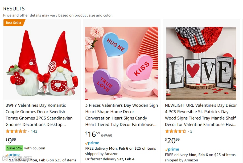The image size is (243, 163).
Task: Click the $16.59 price on the heart signs
Action: pyautogui.click(x=93, y=134)
